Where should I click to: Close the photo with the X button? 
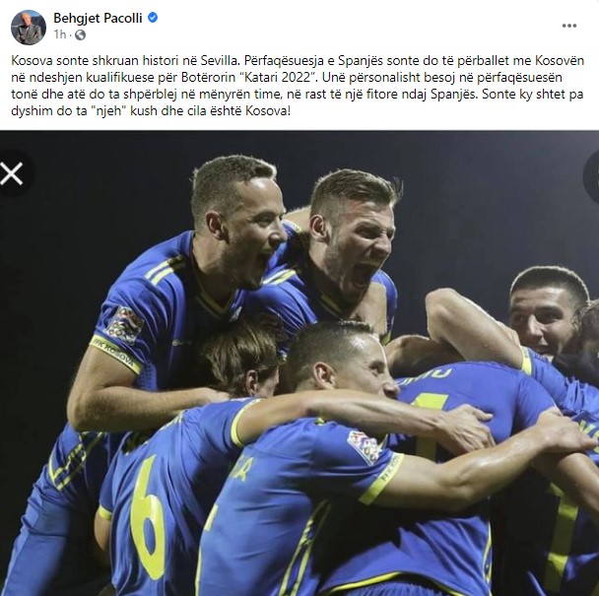tap(12, 173)
